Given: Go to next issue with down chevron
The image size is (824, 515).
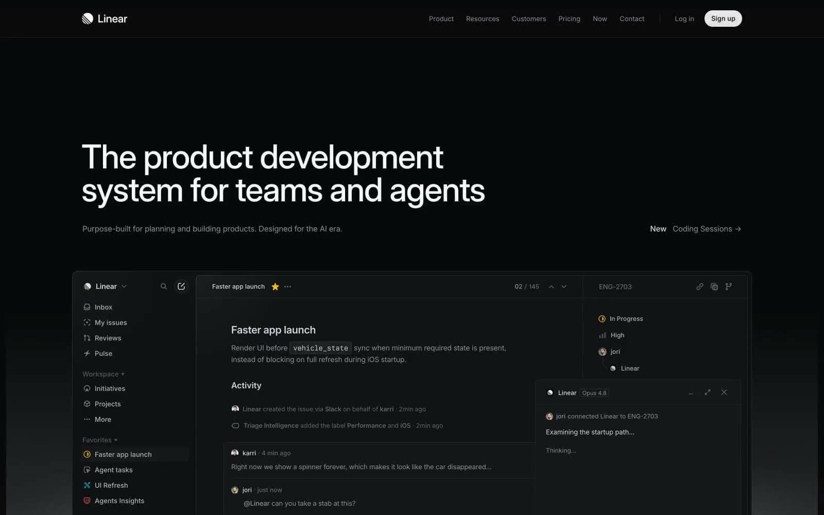Looking at the screenshot, I should click(x=564, y=287).
